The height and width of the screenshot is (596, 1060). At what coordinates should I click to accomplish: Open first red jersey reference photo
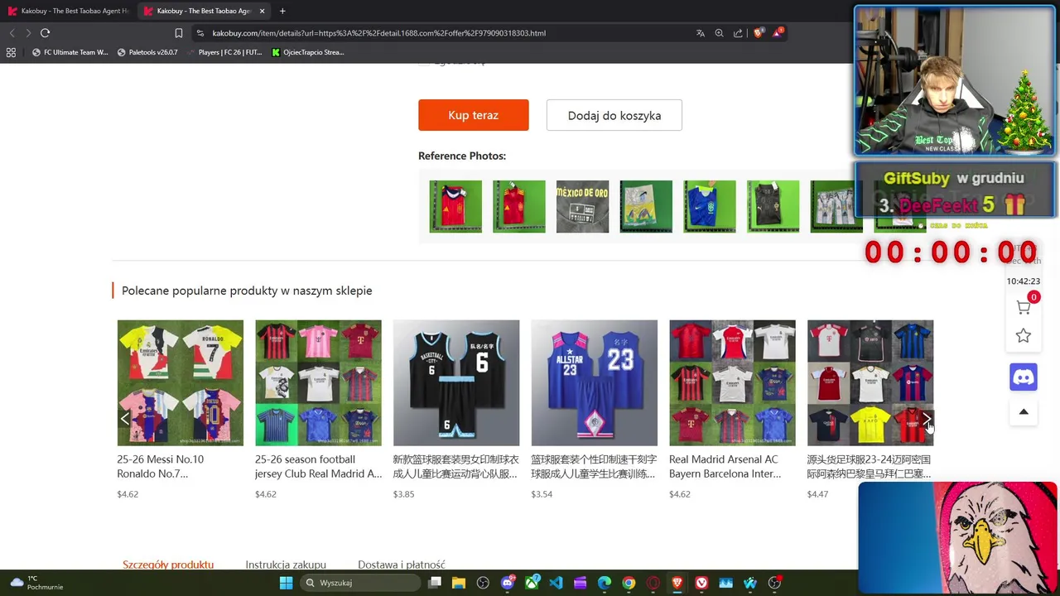tap(455, 206)
